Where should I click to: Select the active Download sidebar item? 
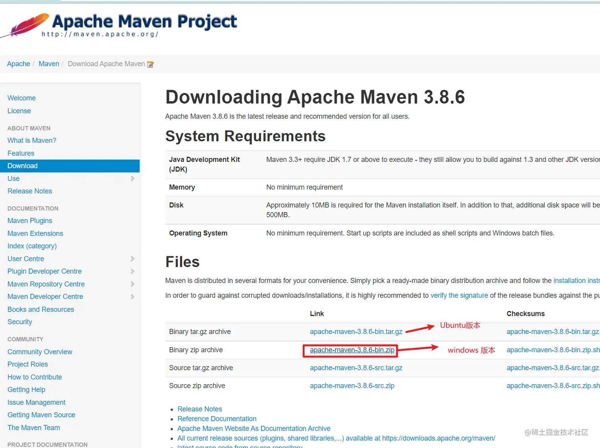70,166
